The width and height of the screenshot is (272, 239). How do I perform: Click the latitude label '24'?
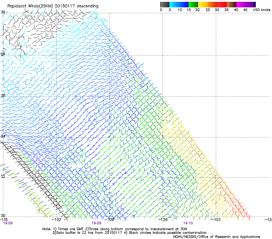point(3,136)
